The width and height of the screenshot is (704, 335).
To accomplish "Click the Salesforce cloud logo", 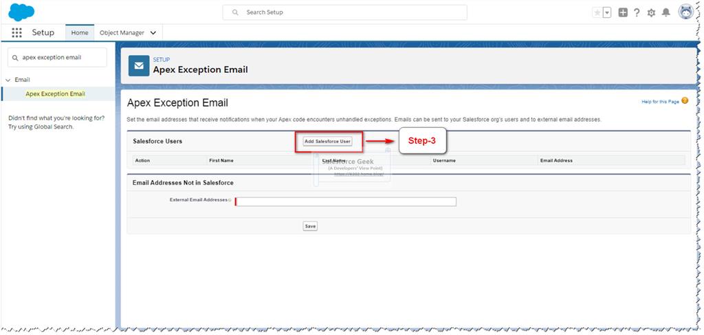I will (21, 12).
